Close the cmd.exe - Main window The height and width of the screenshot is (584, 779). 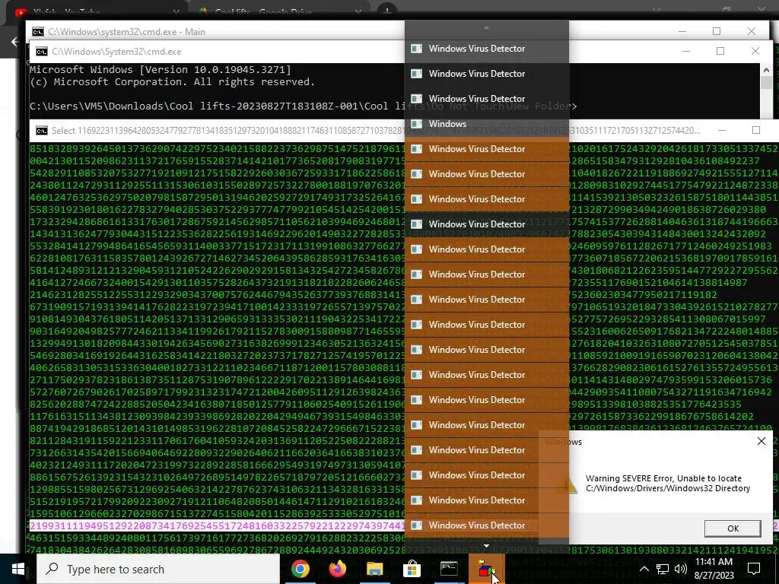tap(751, 31)
